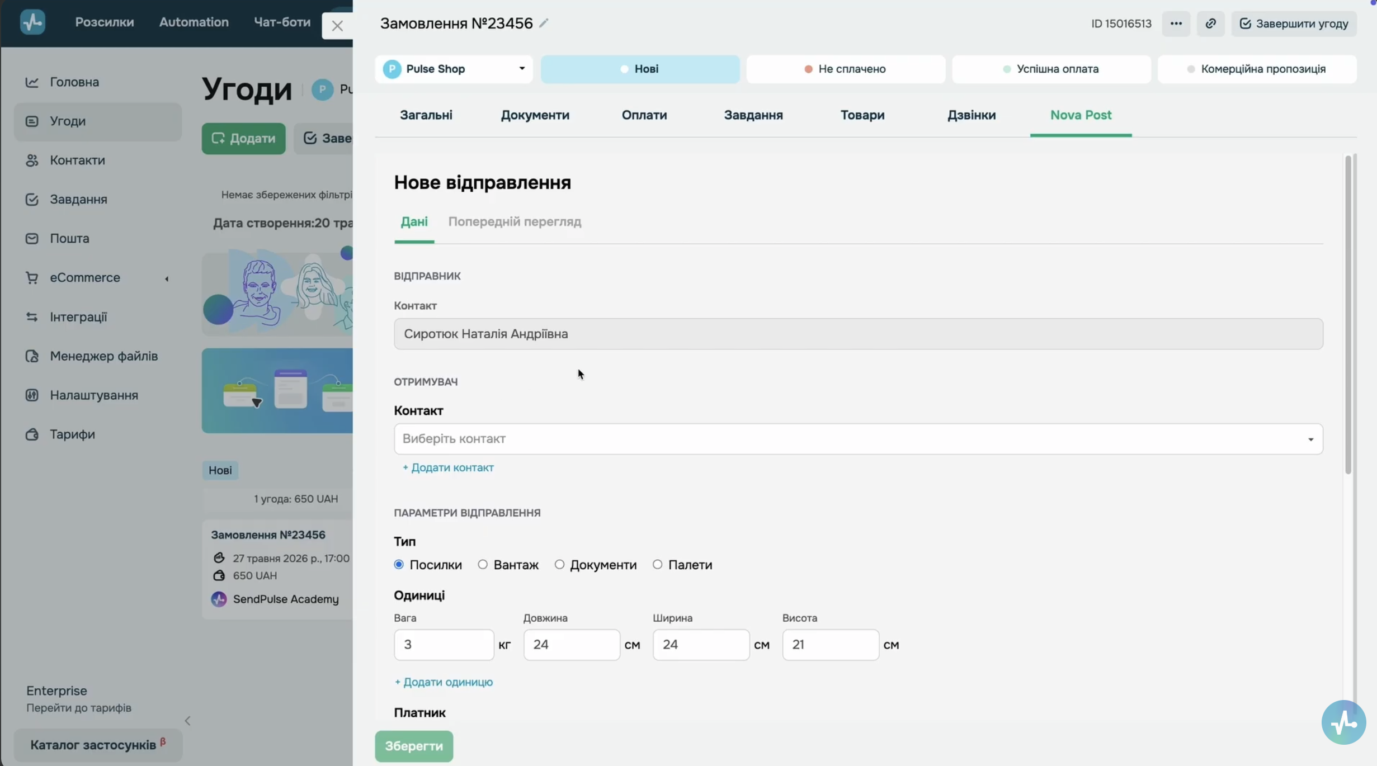The width and height of the screenshot is (1377, 766).
Task: Open Чат-боти in top navigation
Action: [282, 22]
